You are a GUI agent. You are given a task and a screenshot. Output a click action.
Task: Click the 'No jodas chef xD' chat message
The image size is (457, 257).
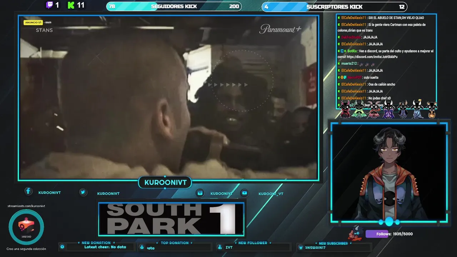380,98
